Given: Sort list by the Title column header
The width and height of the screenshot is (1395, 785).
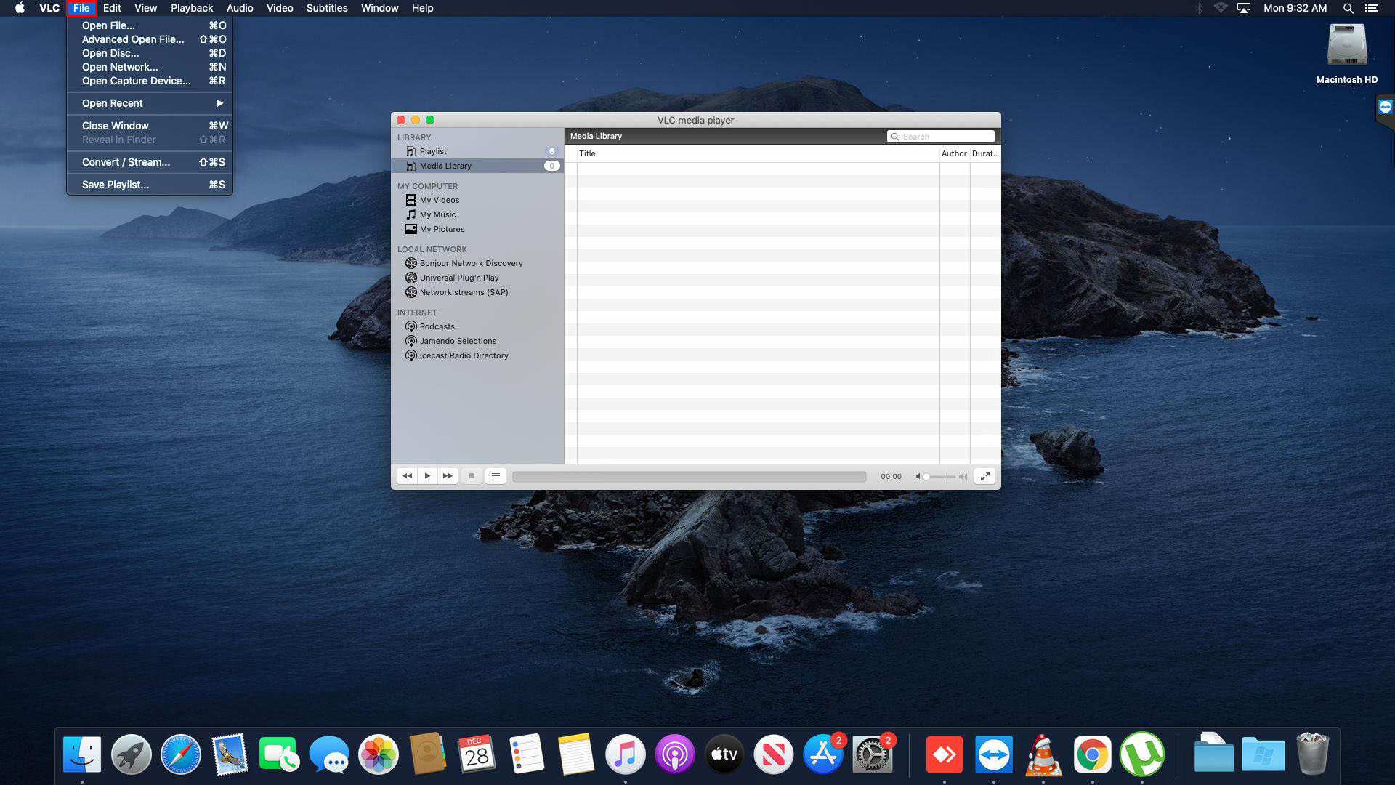Looking at the screenshot, I should (758, 153).
